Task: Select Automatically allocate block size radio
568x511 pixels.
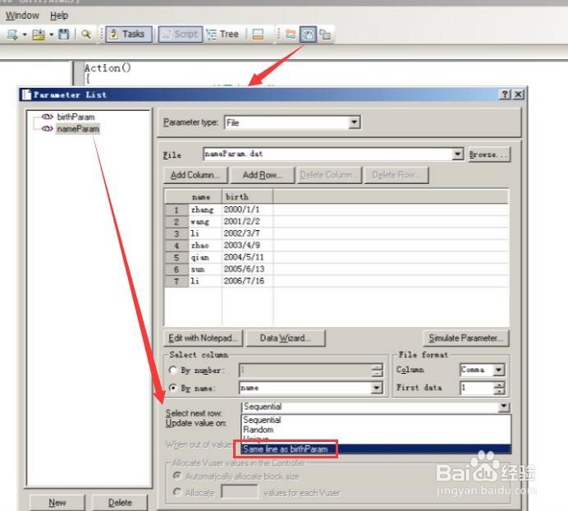Action: [x=176, y=476]
